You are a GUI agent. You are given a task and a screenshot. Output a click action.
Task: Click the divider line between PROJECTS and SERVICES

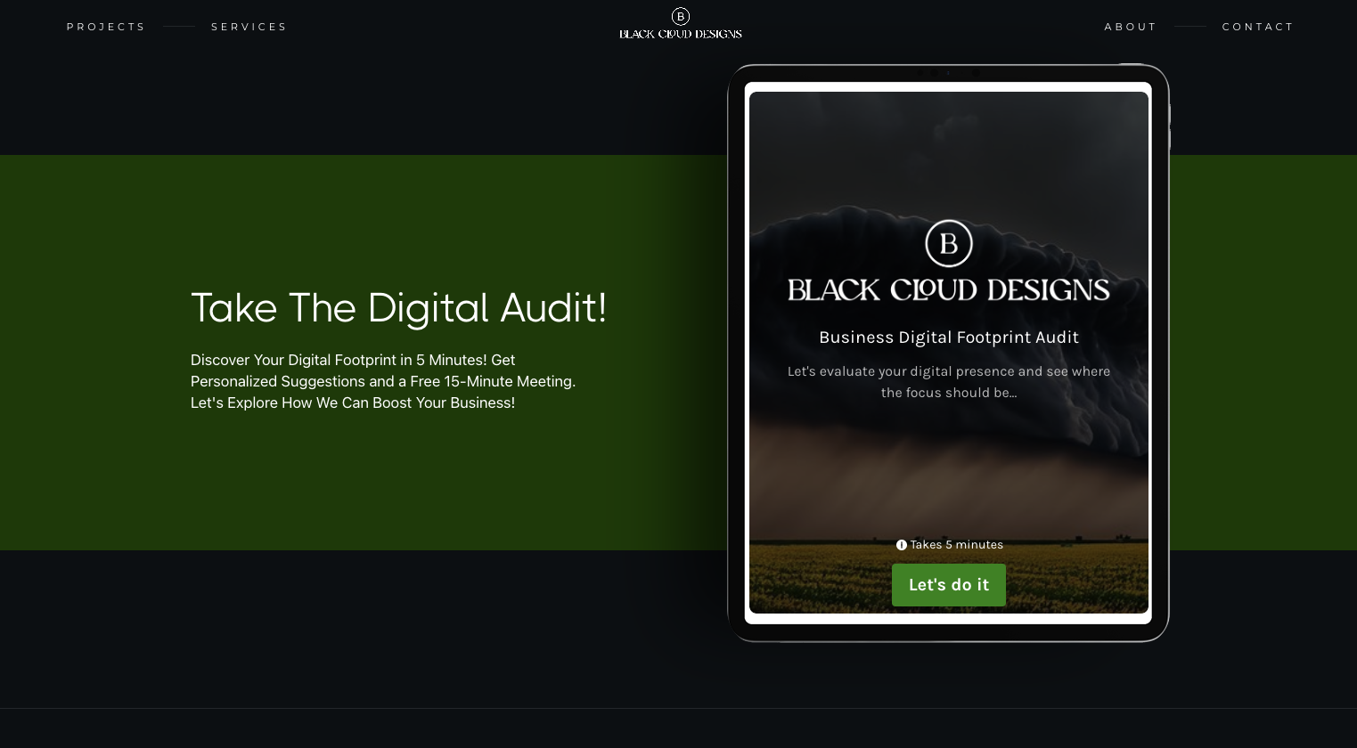(177, 27)
